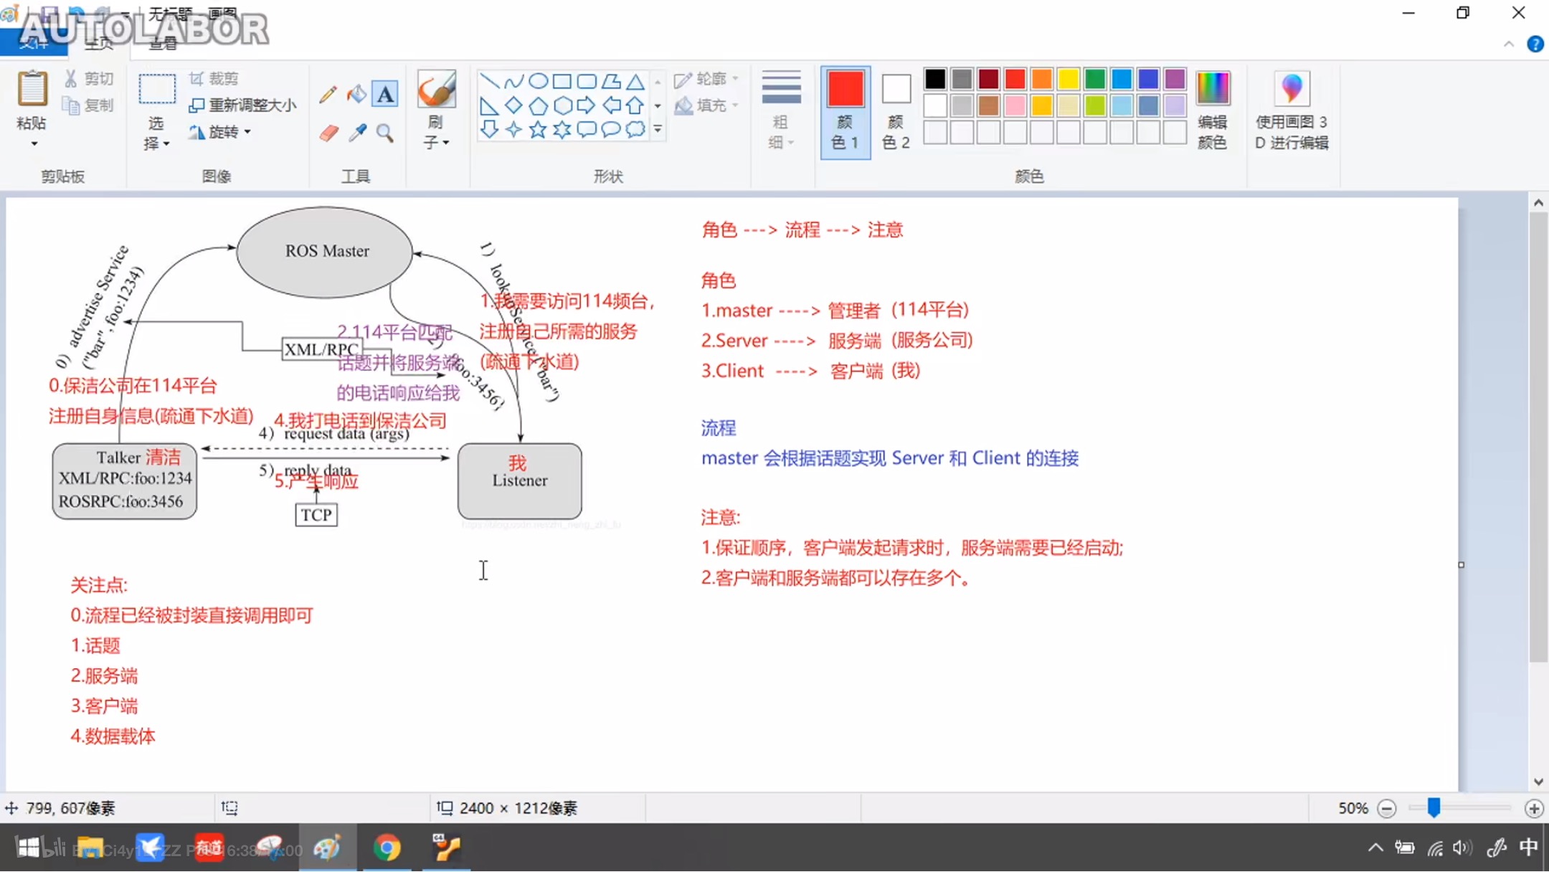The image size is (1549, 872).
Task: Select the five-point star shape
Action: click(x=537, y=130)
